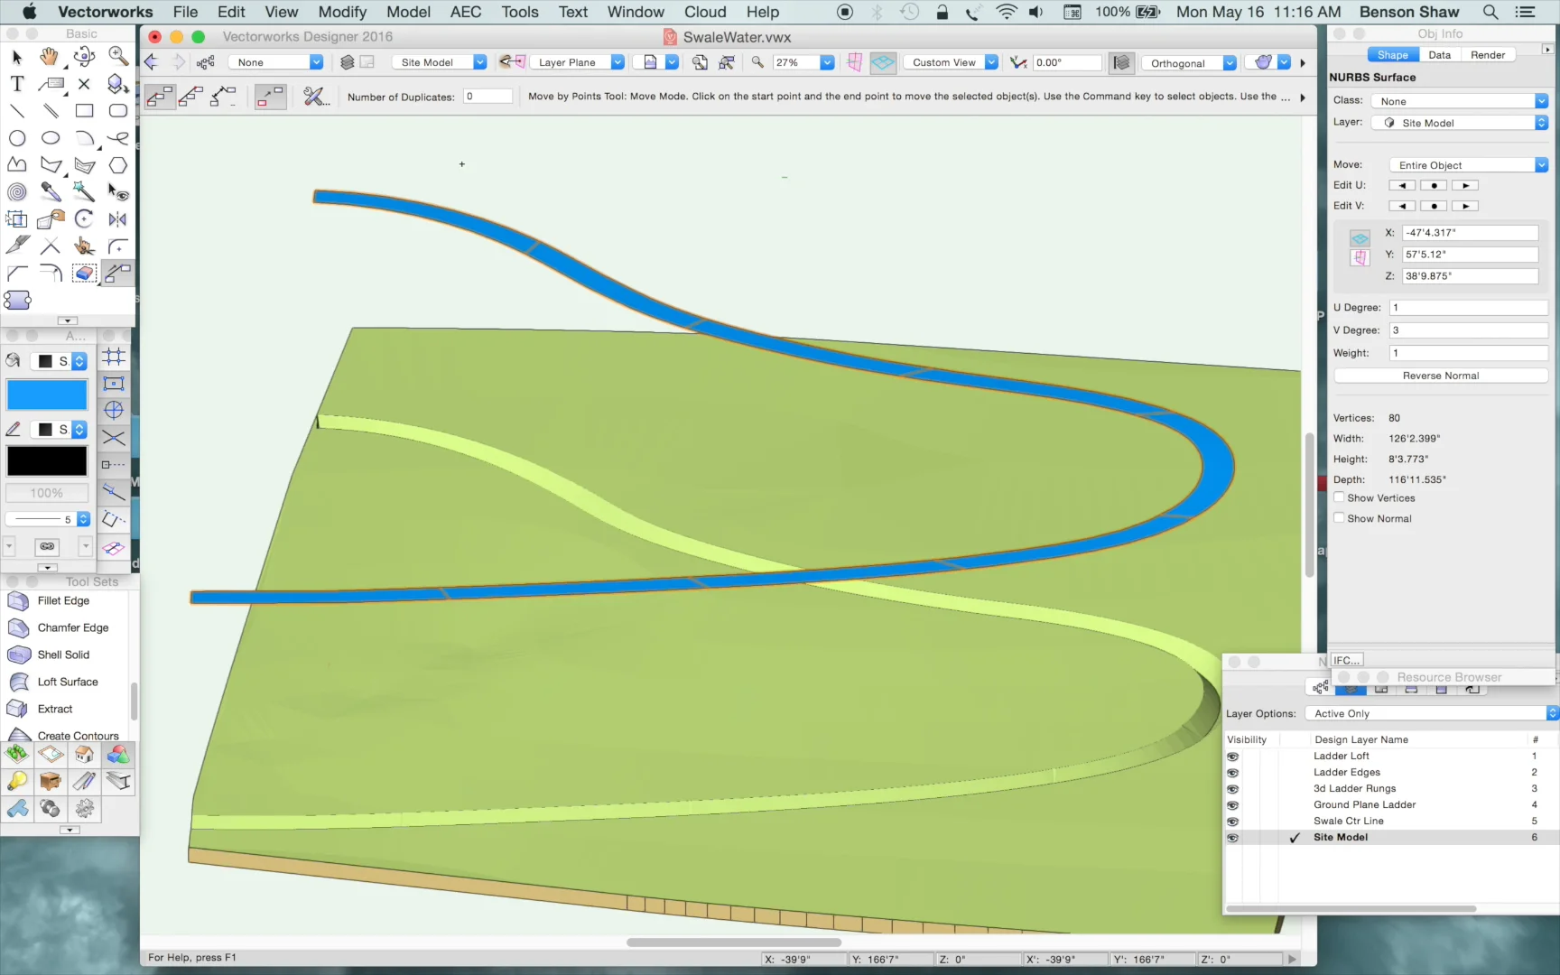The width and height of the screenshot is (1560, 975).
Task: Enable Show Normal in Obj Info
Action: (1340, 518)
